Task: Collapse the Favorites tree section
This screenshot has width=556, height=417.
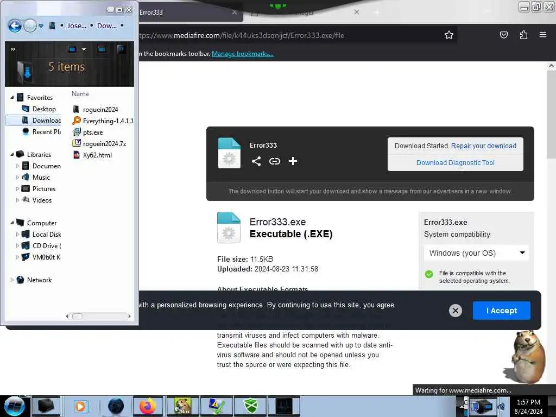Action: coord(12,97)
